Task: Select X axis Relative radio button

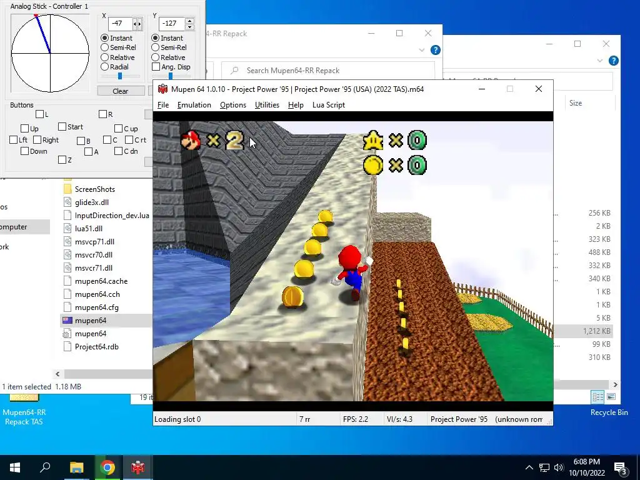Action: point(105,57)
